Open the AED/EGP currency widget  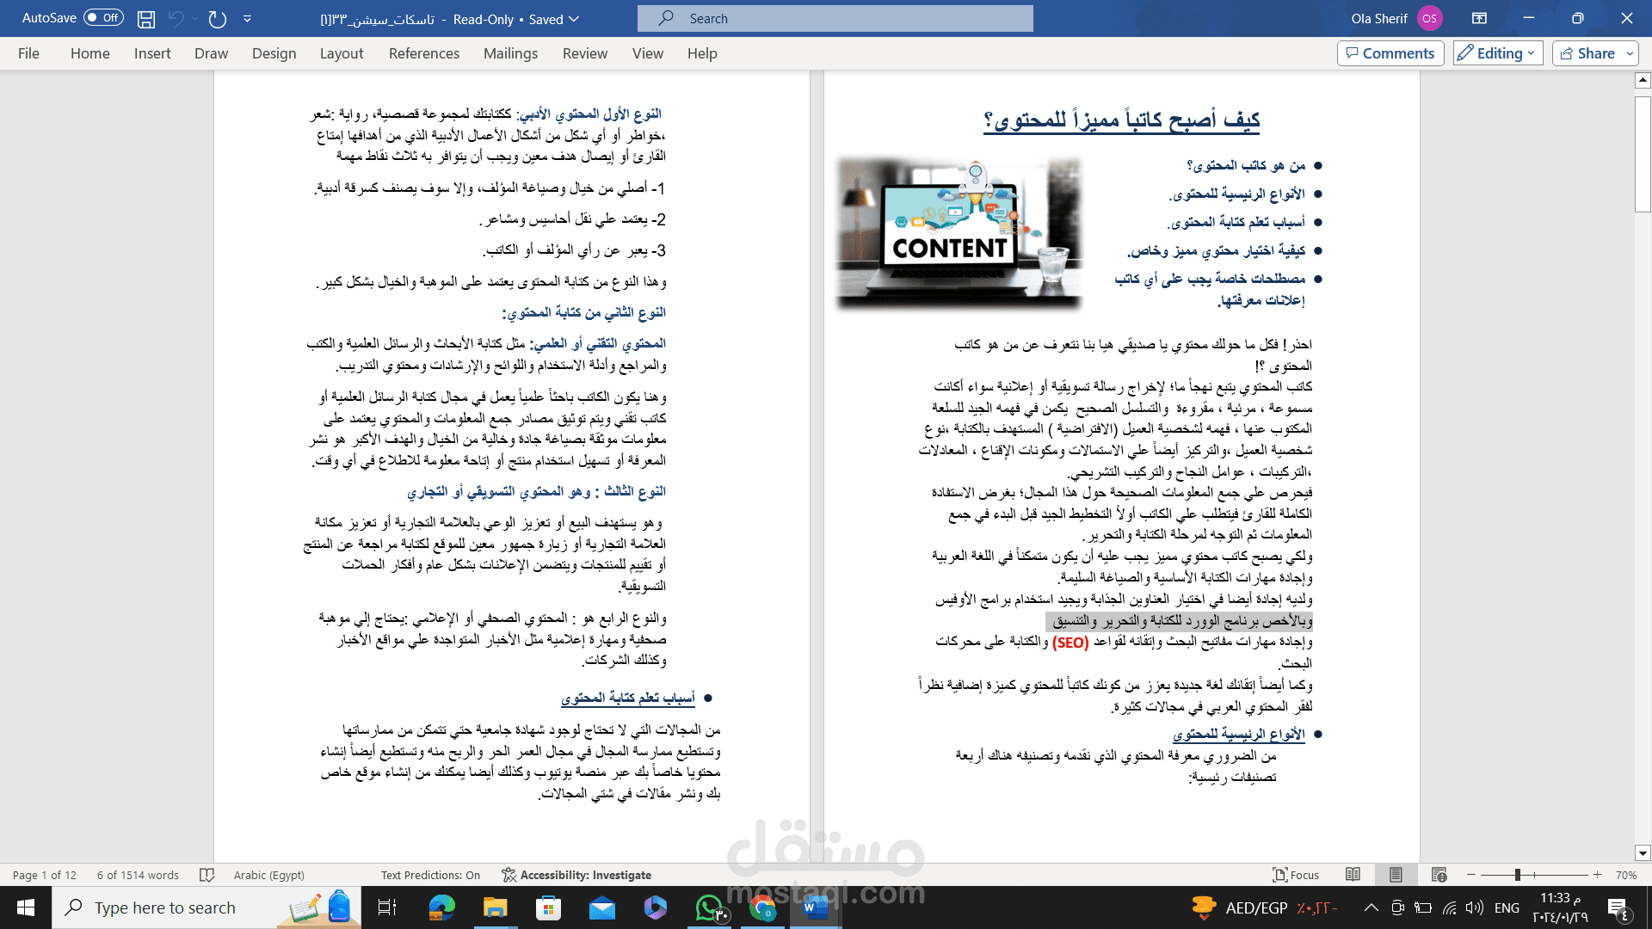1265,907
